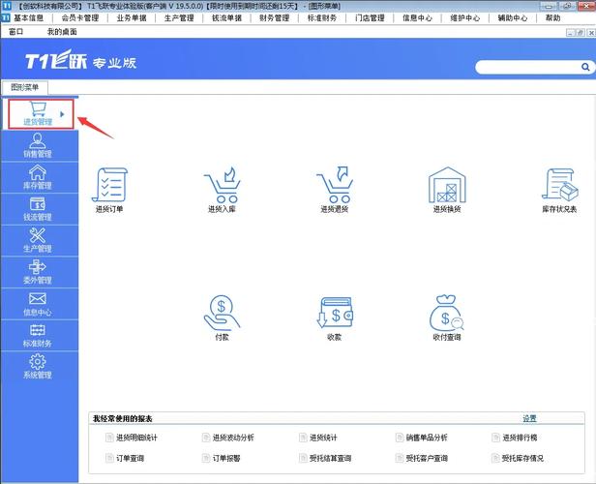Click the 付款 payment icon
Screen dimensions: 596x484
point(222,314)
